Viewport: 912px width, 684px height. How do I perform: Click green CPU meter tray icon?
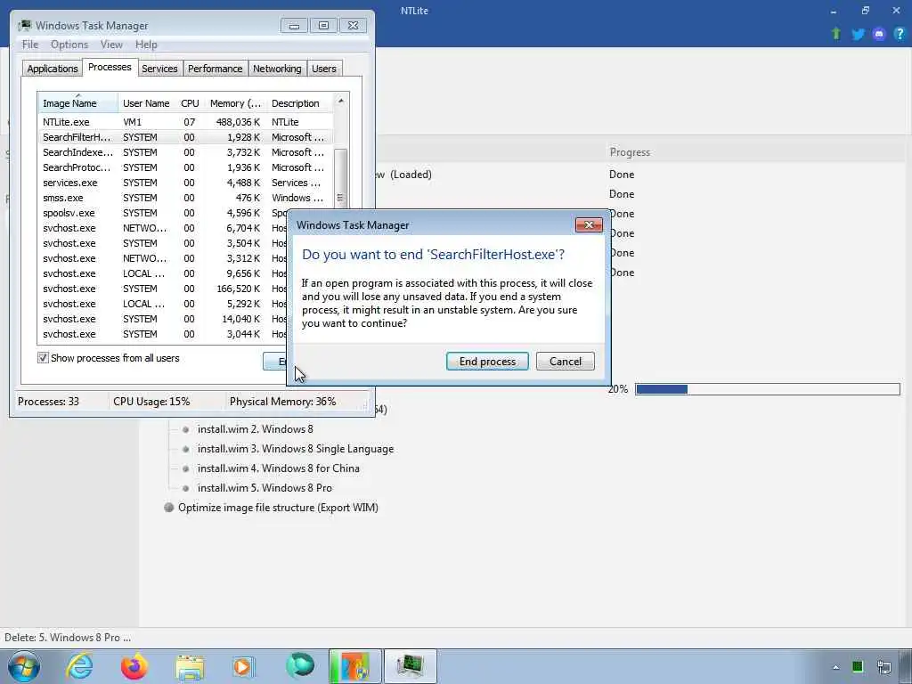858,666
